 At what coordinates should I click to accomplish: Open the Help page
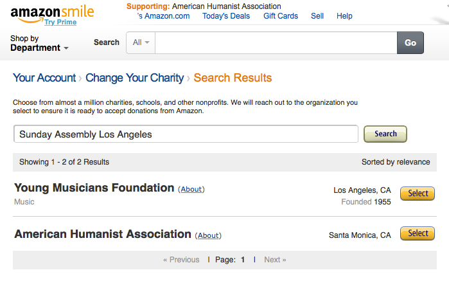(x=344, y=16)
